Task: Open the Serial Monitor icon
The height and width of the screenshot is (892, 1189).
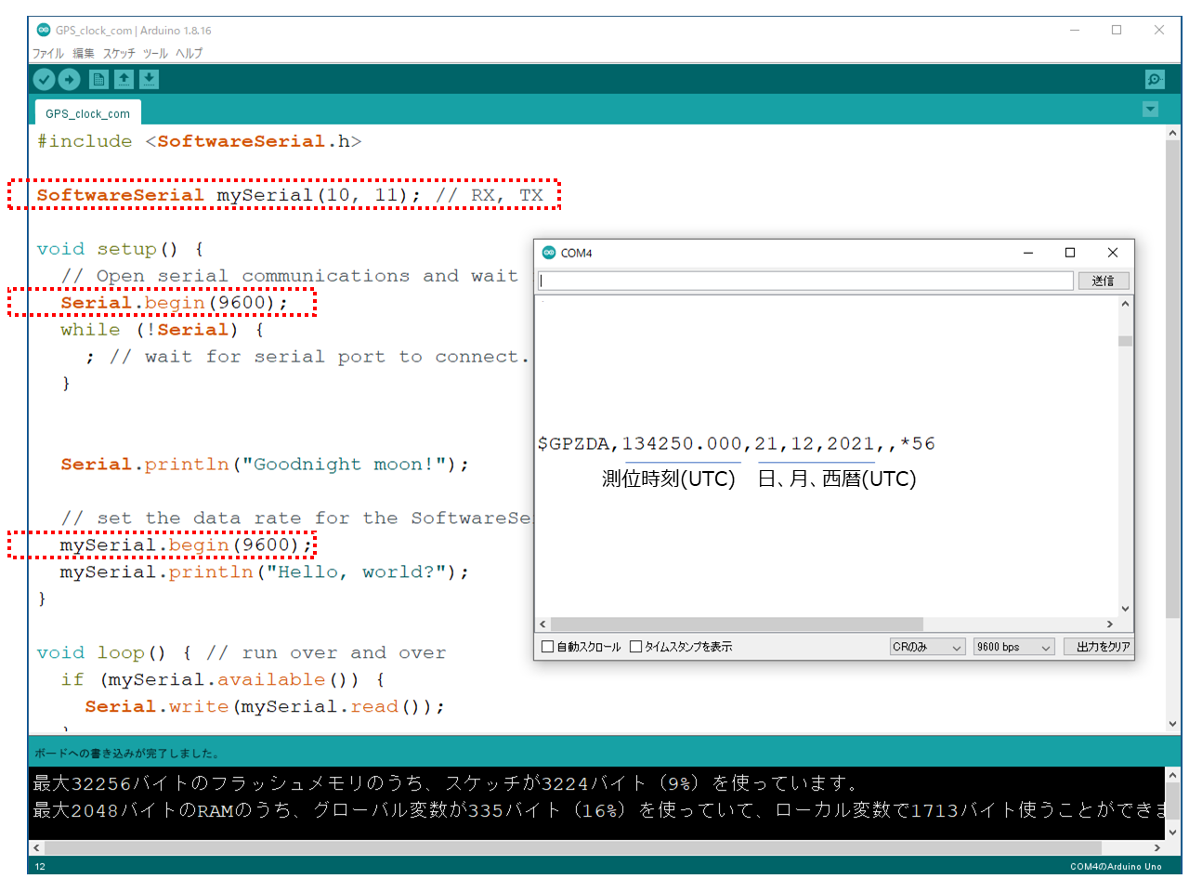Action: [x=1154, y=79]
